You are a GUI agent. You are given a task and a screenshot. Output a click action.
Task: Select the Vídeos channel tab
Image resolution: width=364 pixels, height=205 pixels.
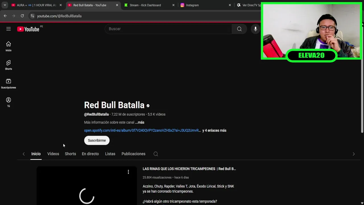(x=53, y=154)
